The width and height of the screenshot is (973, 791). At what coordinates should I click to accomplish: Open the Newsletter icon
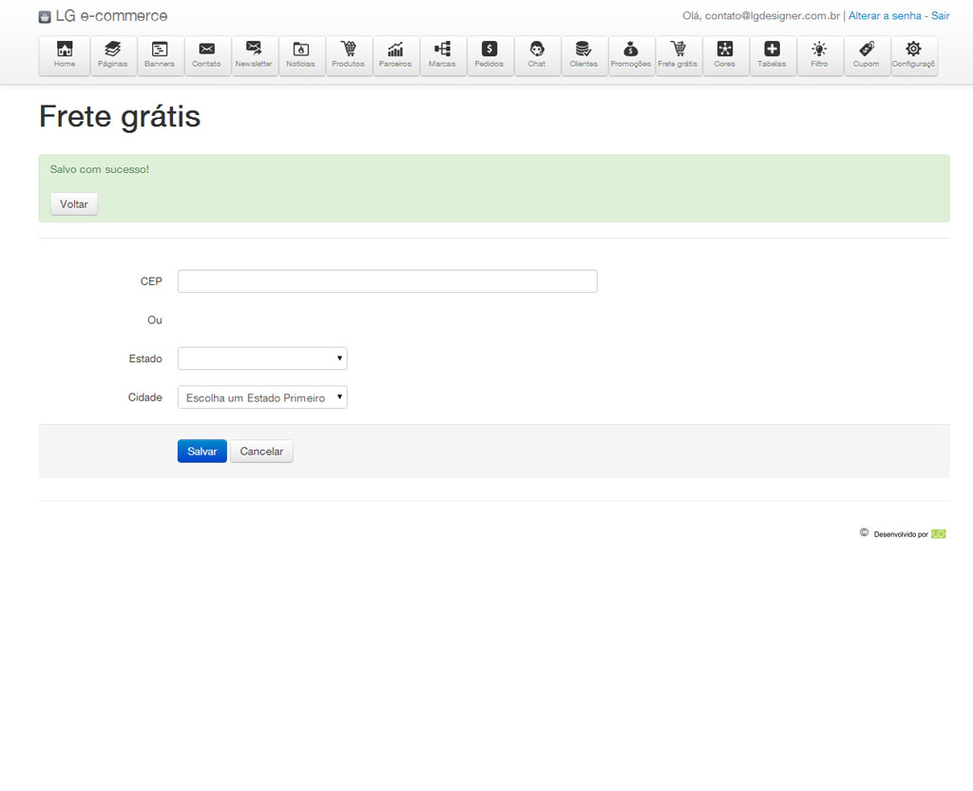click(x=254, y=55)
